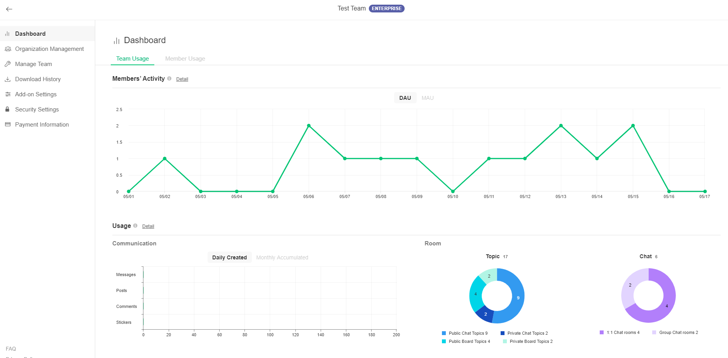Viewport: 728px width, 358px height.
Task: Click the 05/02 data point
Action: 164,158
